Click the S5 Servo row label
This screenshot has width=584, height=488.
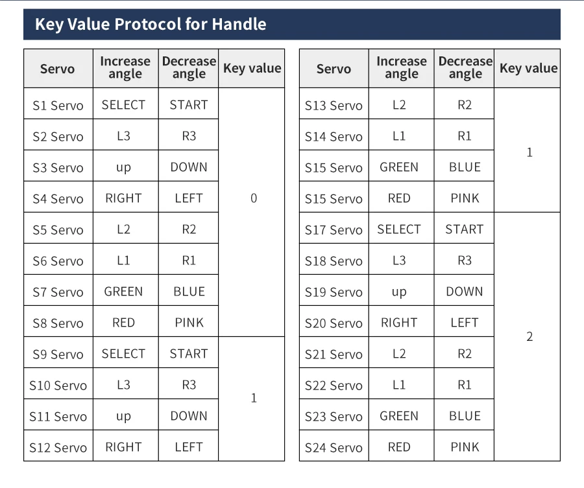58,229
